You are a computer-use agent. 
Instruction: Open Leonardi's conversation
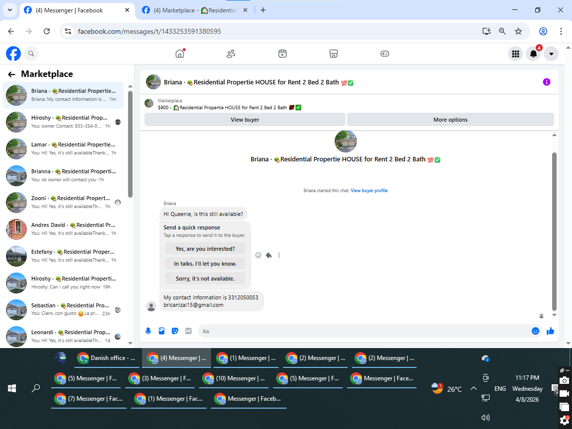pyautogui.click(x=64, y=336)
